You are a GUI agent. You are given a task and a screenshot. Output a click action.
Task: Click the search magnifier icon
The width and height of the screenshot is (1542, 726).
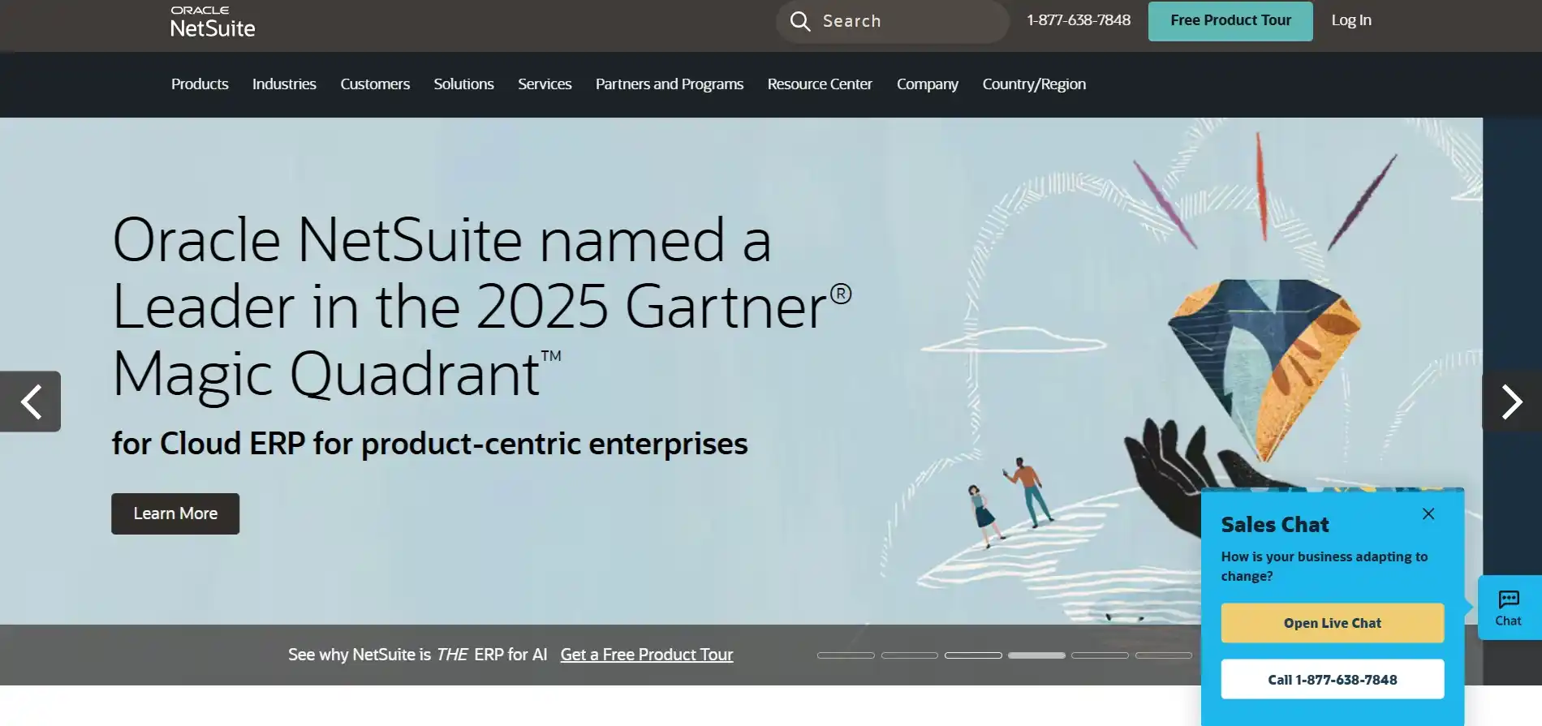coord(800,21)
